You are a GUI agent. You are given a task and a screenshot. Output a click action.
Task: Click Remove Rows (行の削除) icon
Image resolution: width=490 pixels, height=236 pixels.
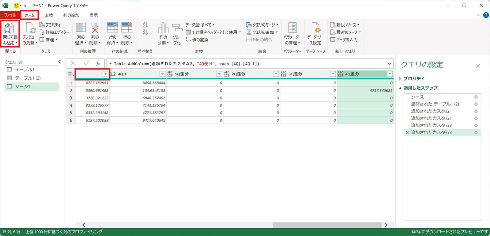126,28
